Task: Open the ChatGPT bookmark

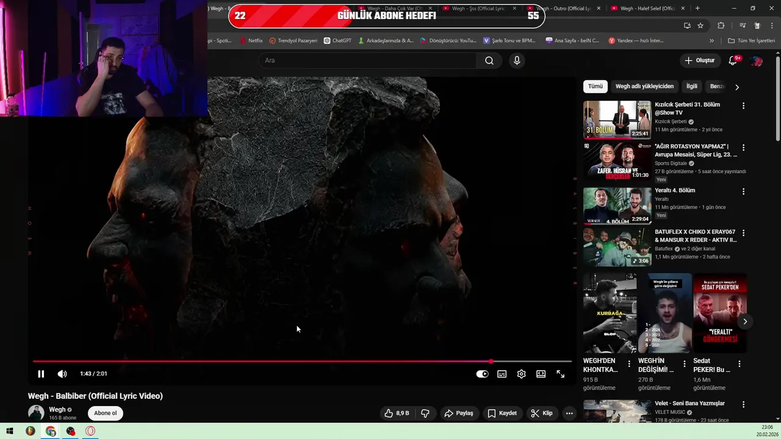Action: tap(337, 41)
